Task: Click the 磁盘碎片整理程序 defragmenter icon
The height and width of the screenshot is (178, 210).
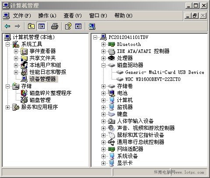Action: click(24, 93)
